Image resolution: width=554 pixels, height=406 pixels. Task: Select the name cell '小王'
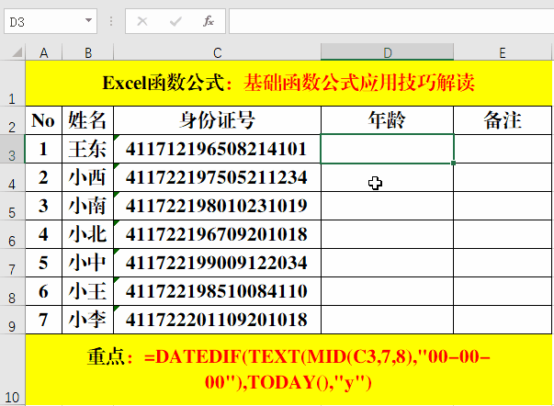click(87, 291)
